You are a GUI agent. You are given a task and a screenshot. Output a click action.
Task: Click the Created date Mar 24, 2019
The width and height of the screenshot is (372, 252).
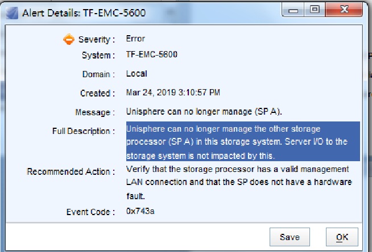point(173,93)
